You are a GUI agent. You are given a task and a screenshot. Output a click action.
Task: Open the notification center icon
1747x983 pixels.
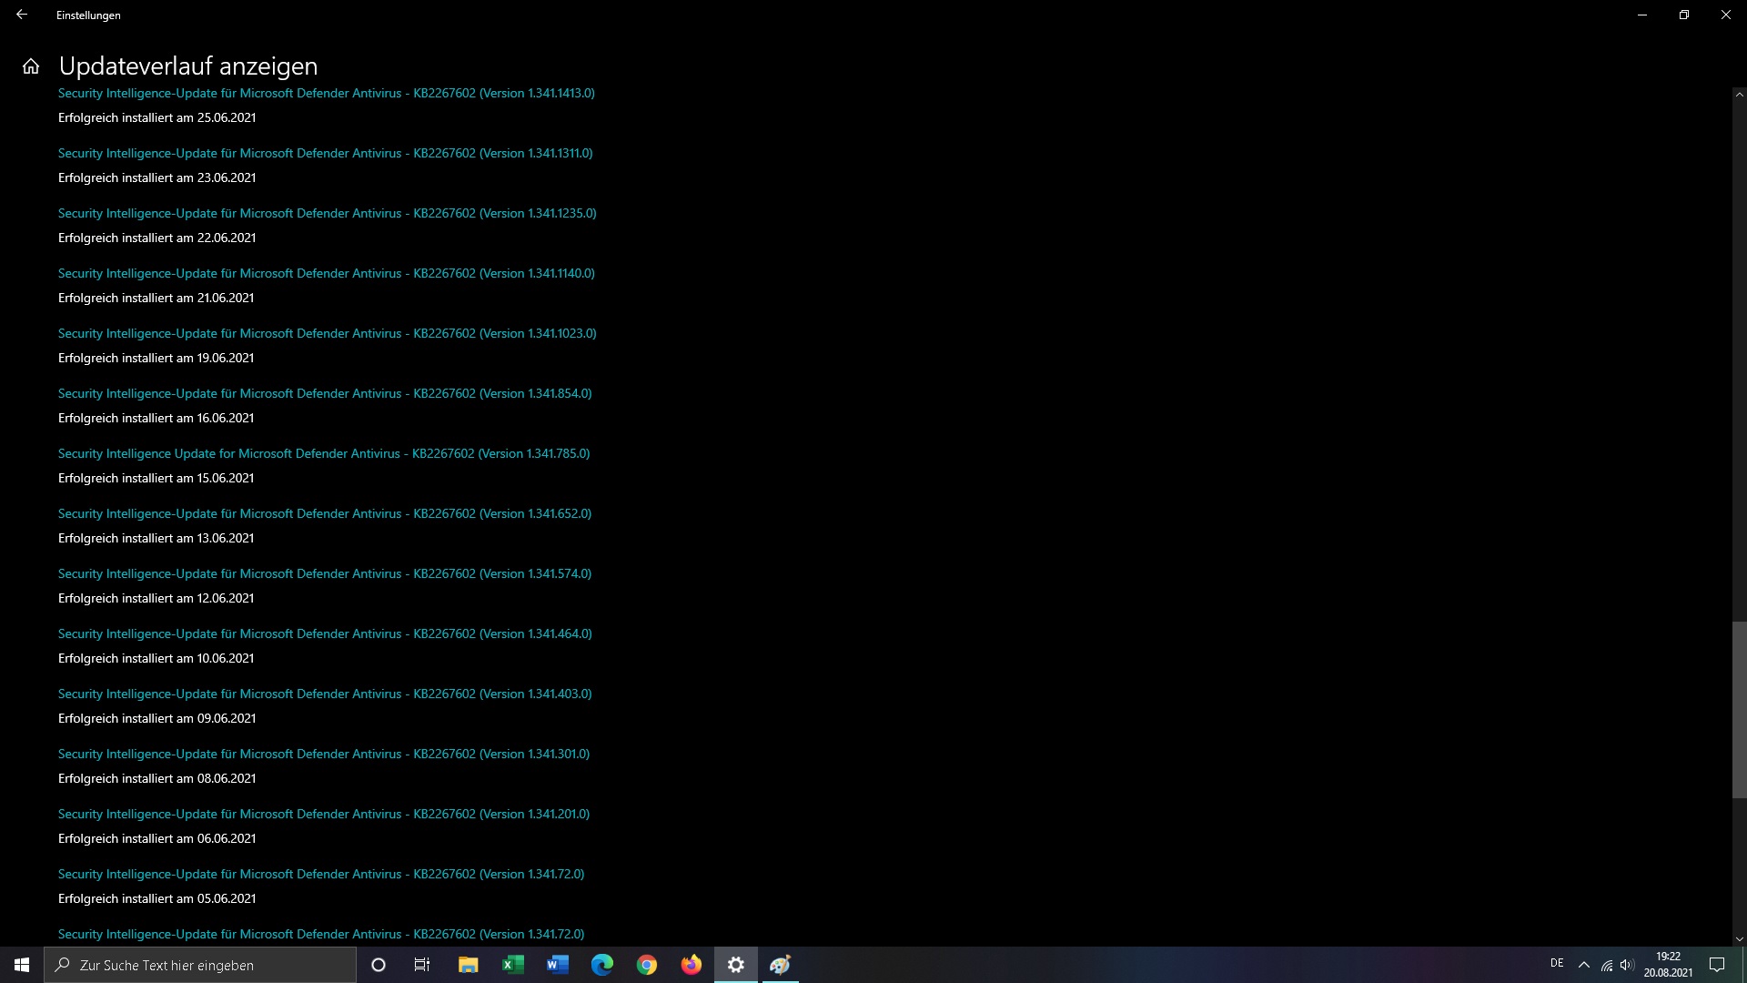1717,965
